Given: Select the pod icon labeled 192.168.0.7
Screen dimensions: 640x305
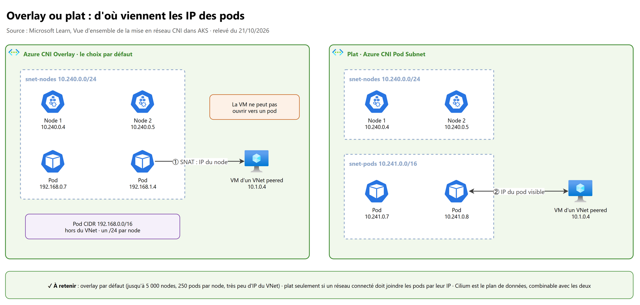Looking at the screenshot, I should (x=53, y=161).
